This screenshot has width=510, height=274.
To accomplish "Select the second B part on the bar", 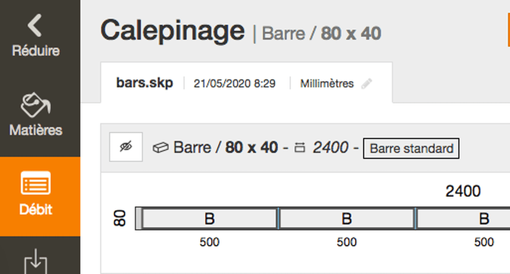I will tap(347, 218).
